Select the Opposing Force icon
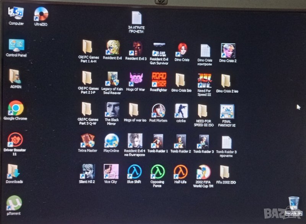306x224 pixels. click(x=157, y=172)
